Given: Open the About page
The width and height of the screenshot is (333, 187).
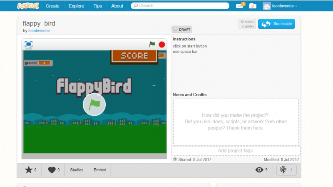Looking at the screenshot, I should [117, 6].
